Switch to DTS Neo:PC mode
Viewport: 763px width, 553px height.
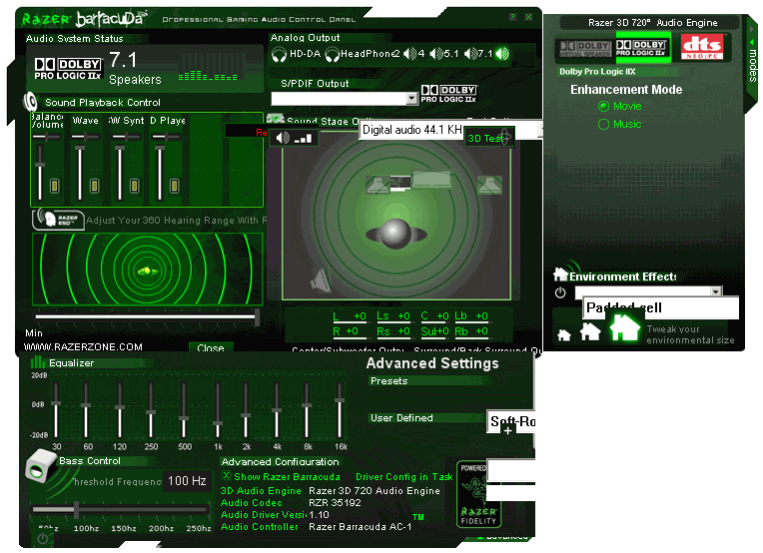[702, 47]
